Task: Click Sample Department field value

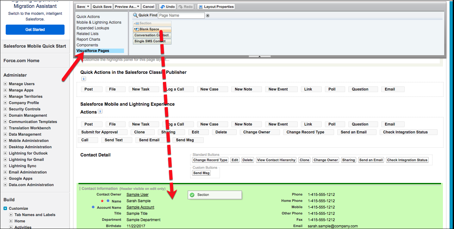Action: 143,220
